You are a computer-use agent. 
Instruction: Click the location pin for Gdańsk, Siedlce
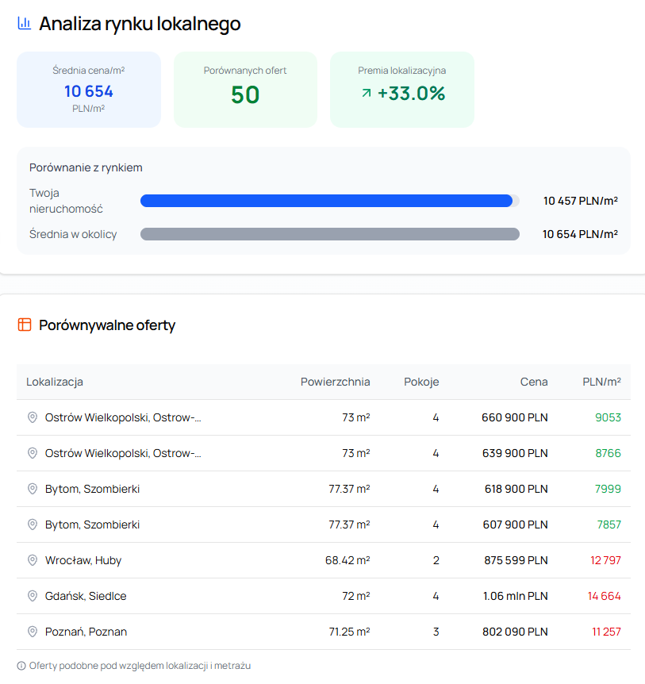[33, 596]
